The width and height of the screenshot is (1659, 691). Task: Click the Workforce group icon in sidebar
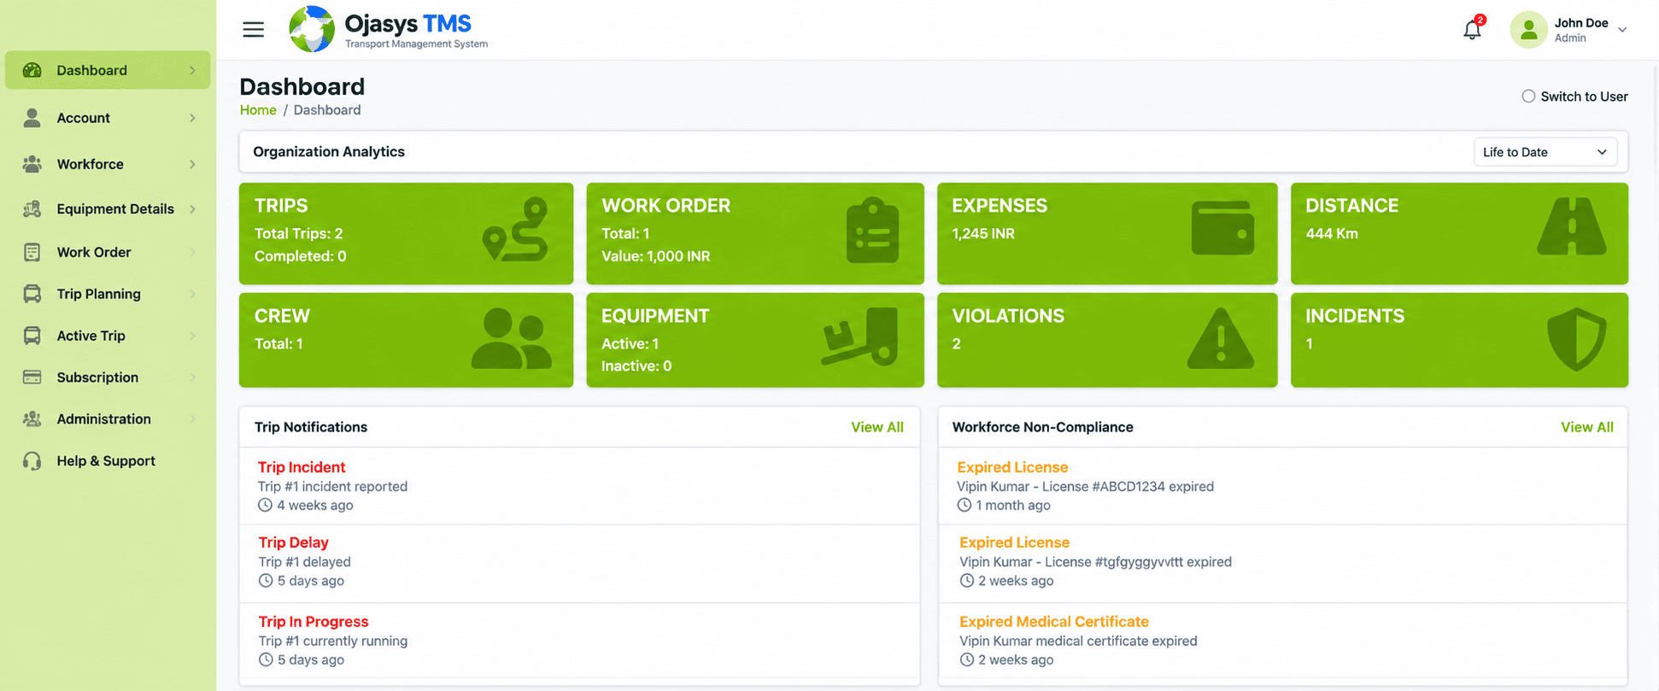coord(32,164)
